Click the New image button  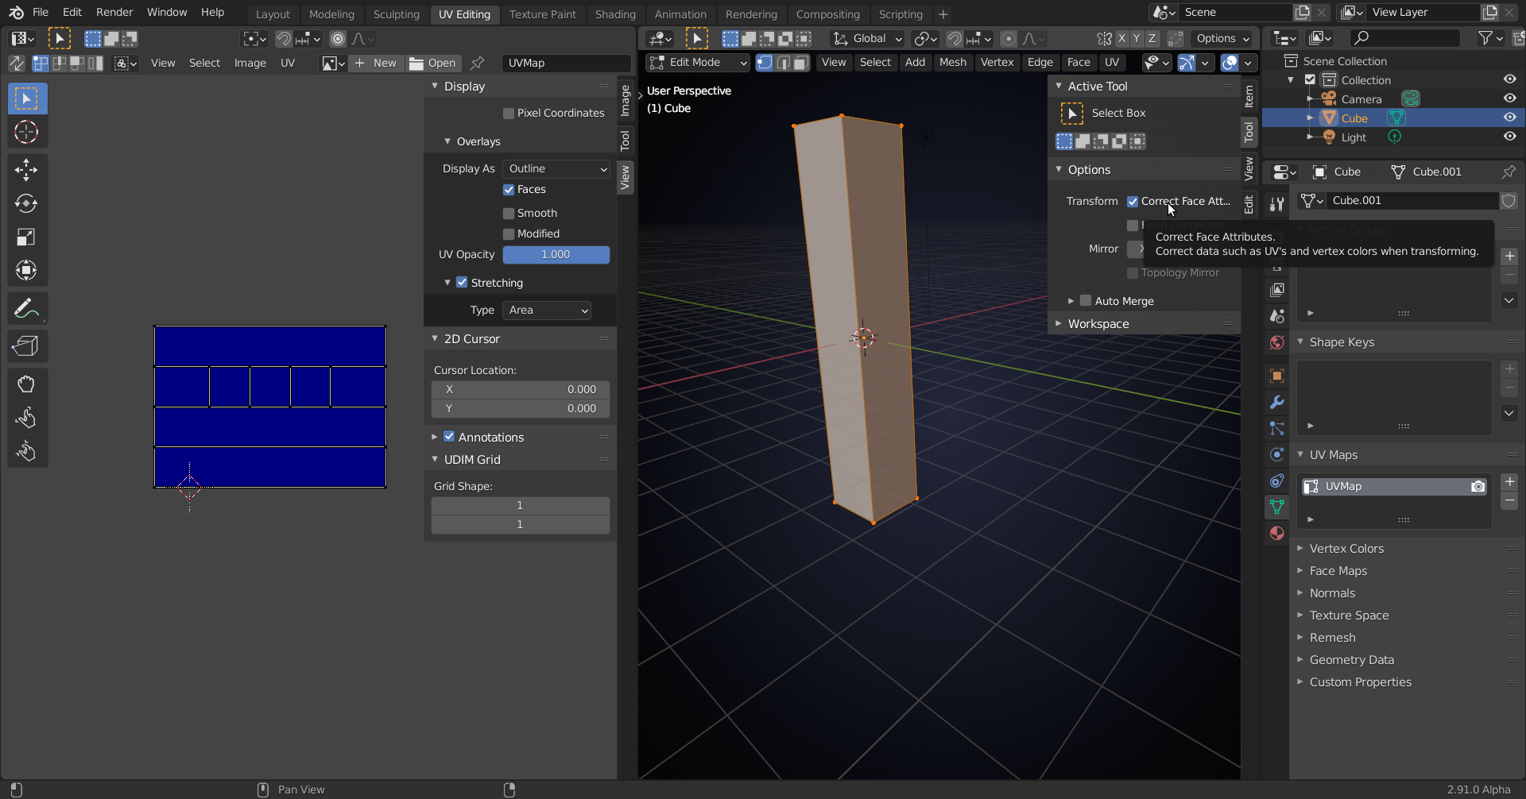(x=376, y=63)
